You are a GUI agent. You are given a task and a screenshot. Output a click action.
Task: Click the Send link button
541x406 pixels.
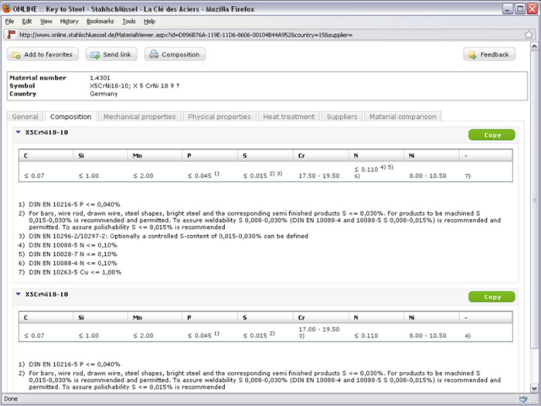click(x=111, y=55)
